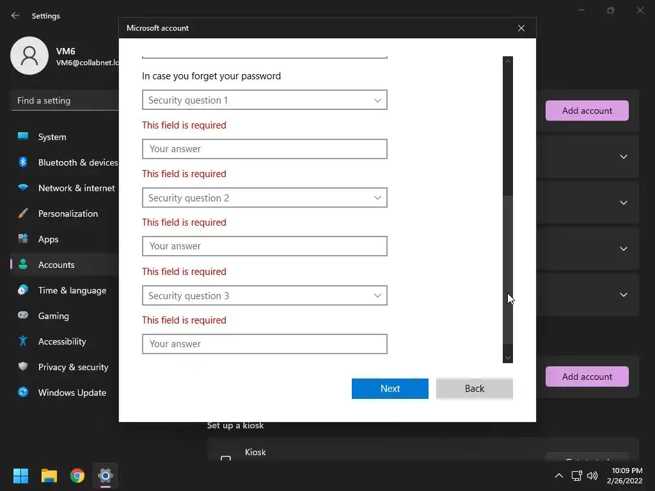Image resolution: width=655 pixels, height=491 pixels.
Task: Focus the answer field under question 2
Action: point(264,246)
